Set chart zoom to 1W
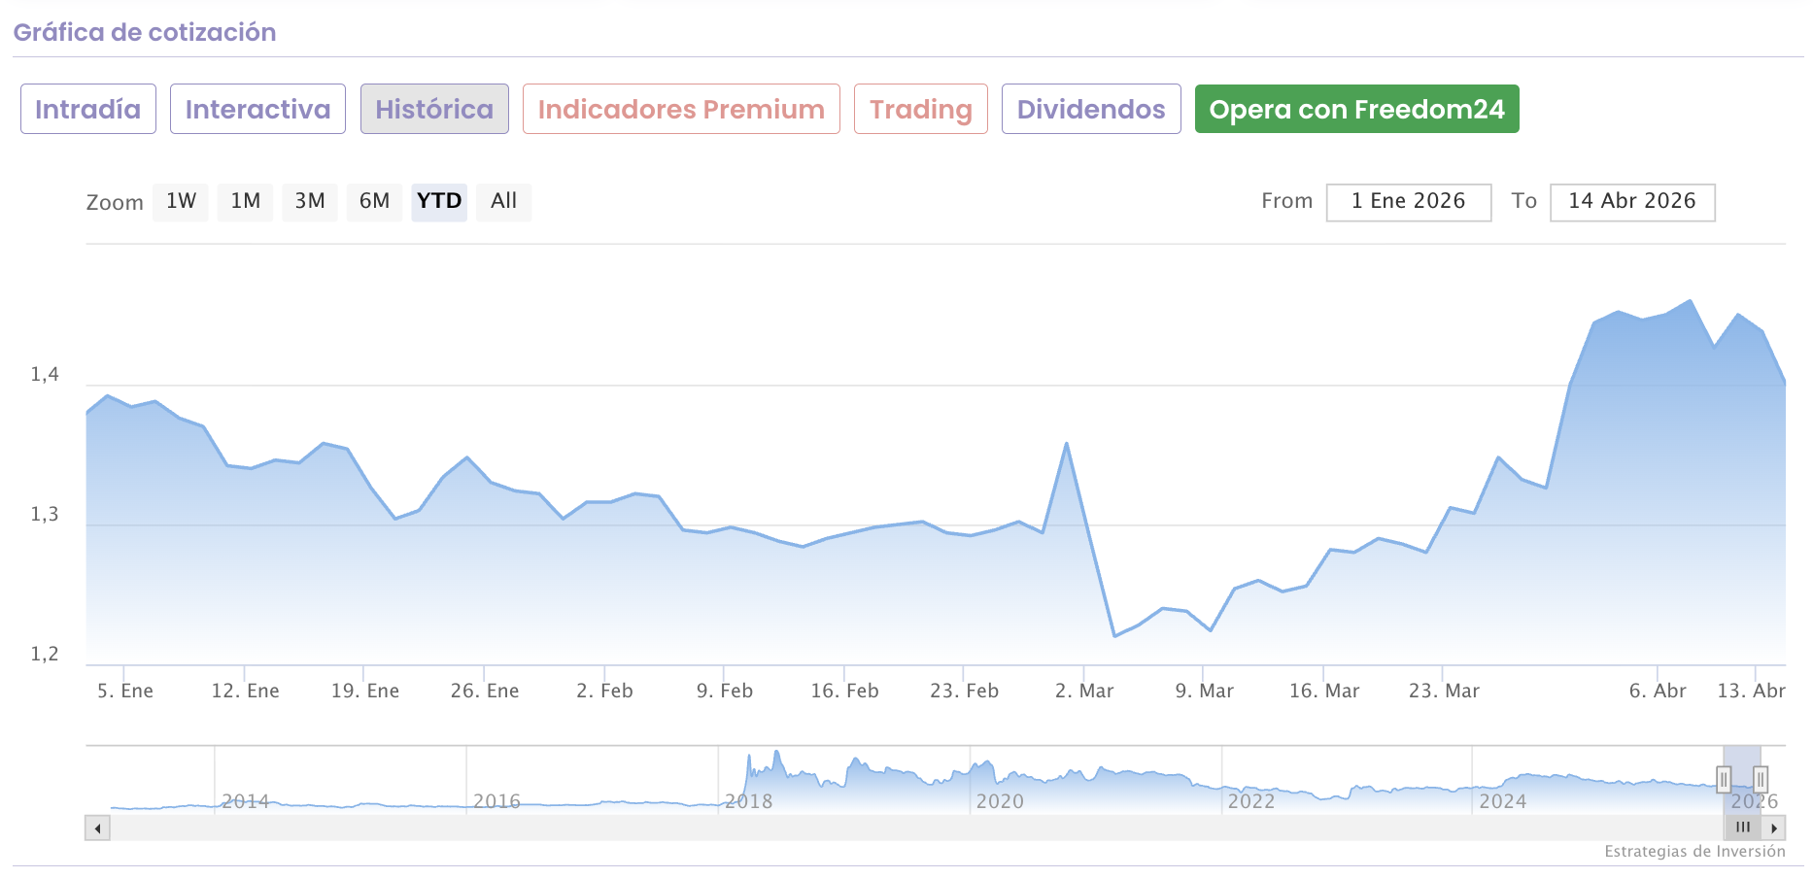1813x878 pixels. pos(181,202)
